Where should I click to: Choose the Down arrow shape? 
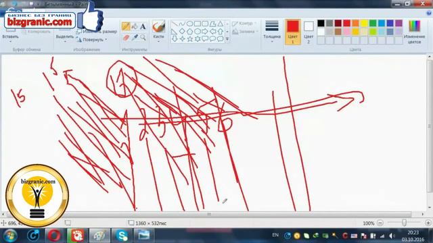point(175,39)
